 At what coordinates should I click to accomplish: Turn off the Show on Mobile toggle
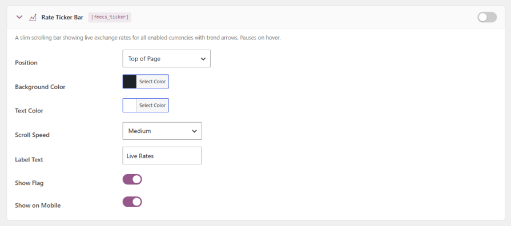point(132,201)
